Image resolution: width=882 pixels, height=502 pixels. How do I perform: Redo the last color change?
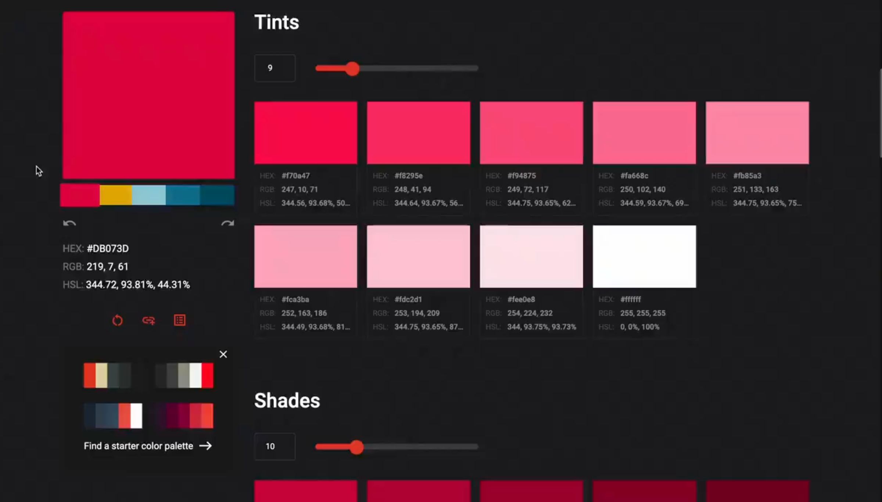tap(227, 223)
